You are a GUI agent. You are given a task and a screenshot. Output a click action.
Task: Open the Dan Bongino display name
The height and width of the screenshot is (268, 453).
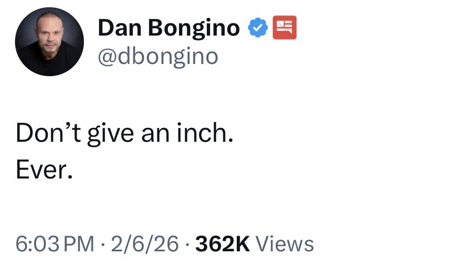click(x=169, y=27)
